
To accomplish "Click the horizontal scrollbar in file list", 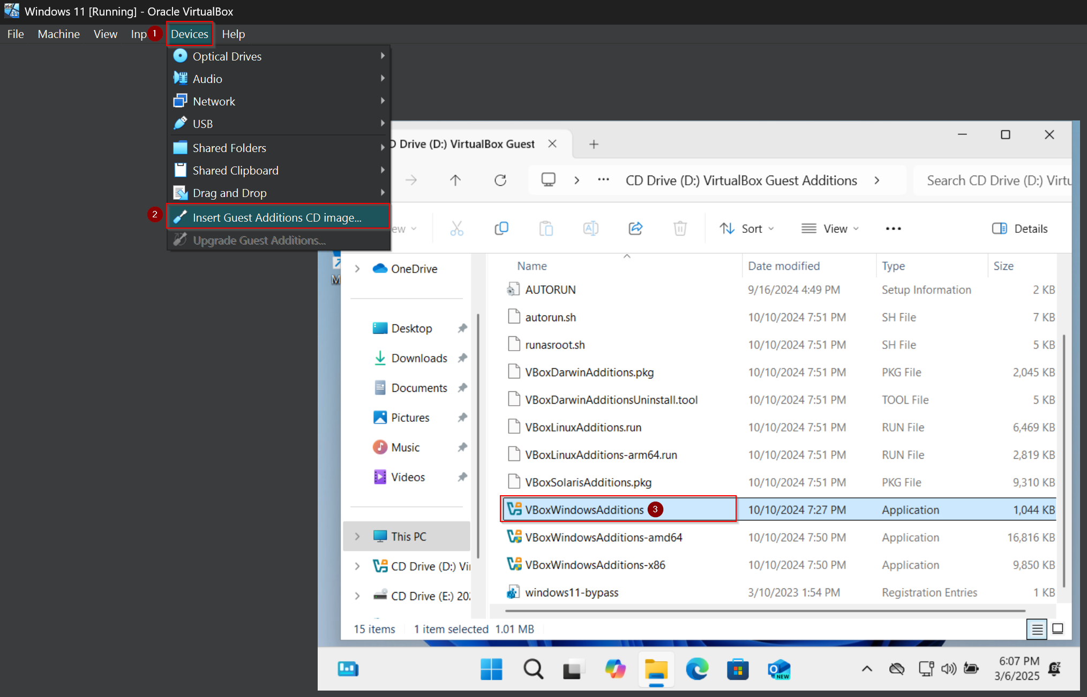I will click(x=765, y=610).
